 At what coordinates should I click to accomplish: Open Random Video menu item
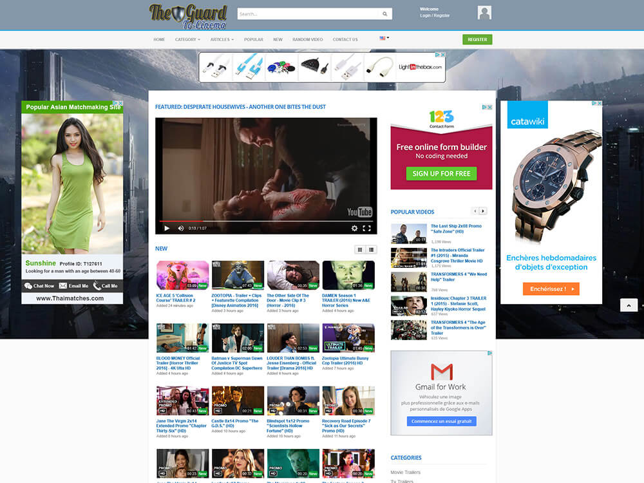[308, 39]
